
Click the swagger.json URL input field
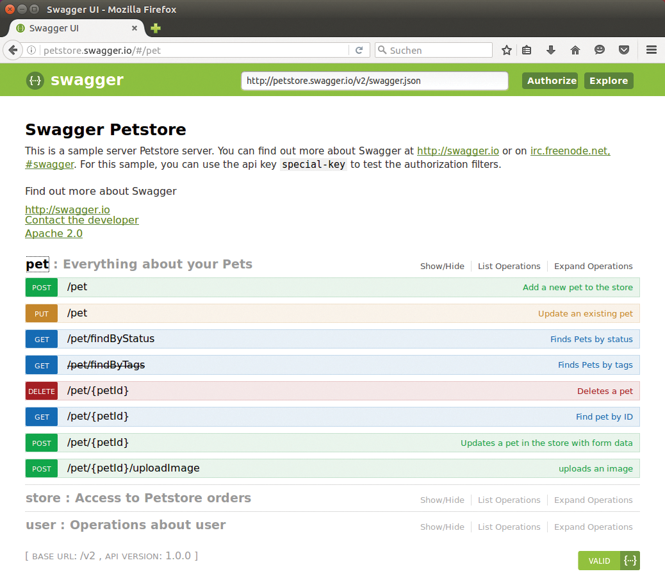[x=374, y=81]
